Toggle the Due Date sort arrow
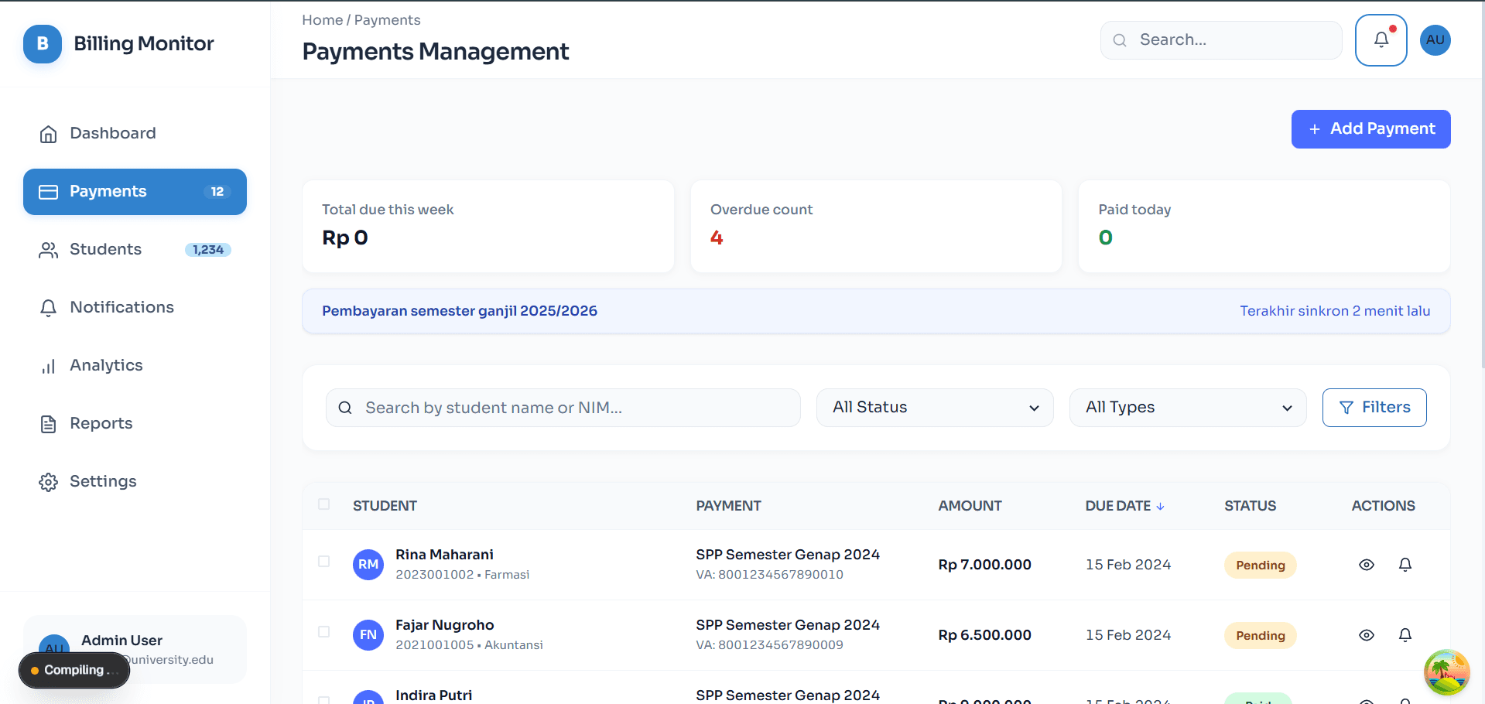The image size is (1485, 704). point(1160,506)
